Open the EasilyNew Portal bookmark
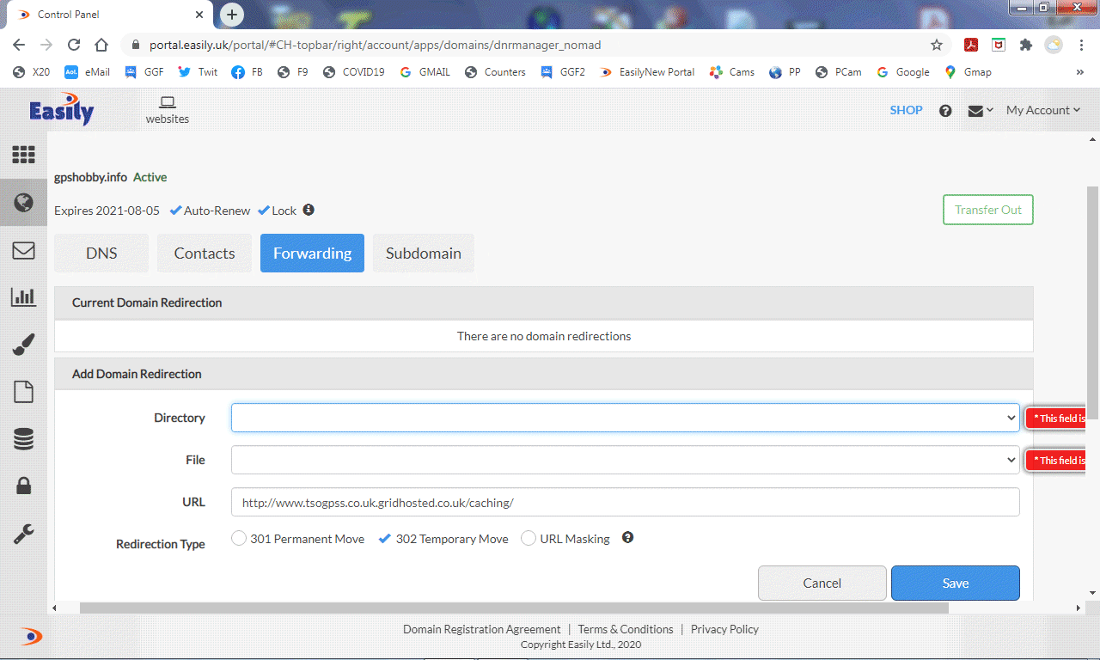The image size is (1100, 660). 647,72
